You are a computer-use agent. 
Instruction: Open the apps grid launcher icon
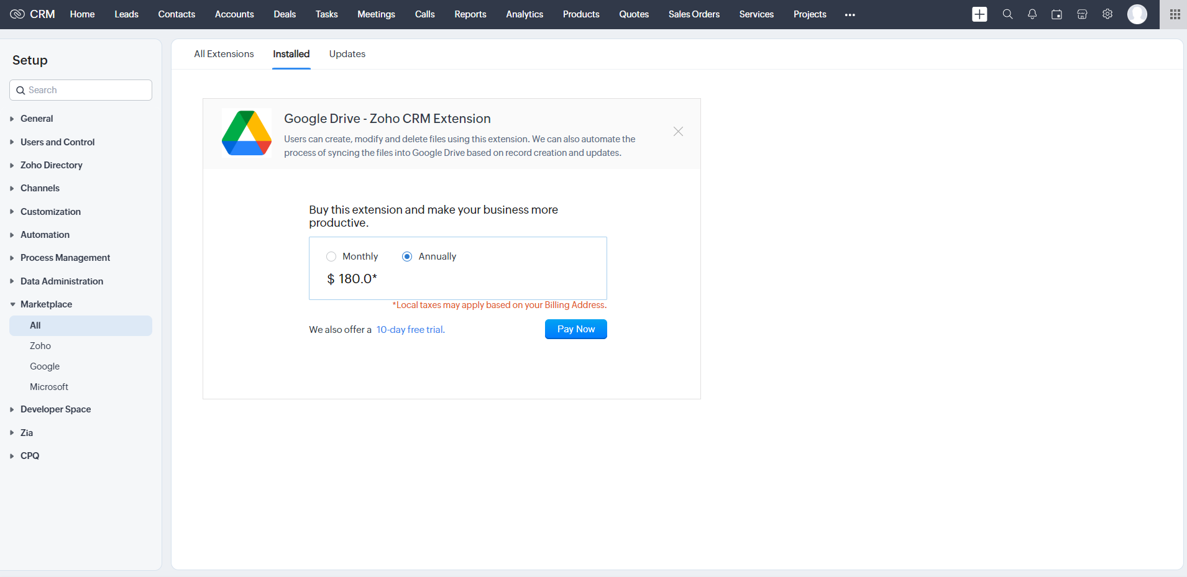pos(1175,14)
